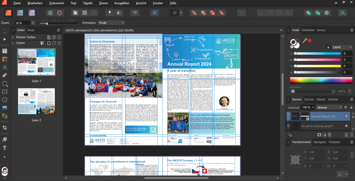Click the color picker eyedropper in Farbe panel
The image size is (355, 181).
coord(304,41)
